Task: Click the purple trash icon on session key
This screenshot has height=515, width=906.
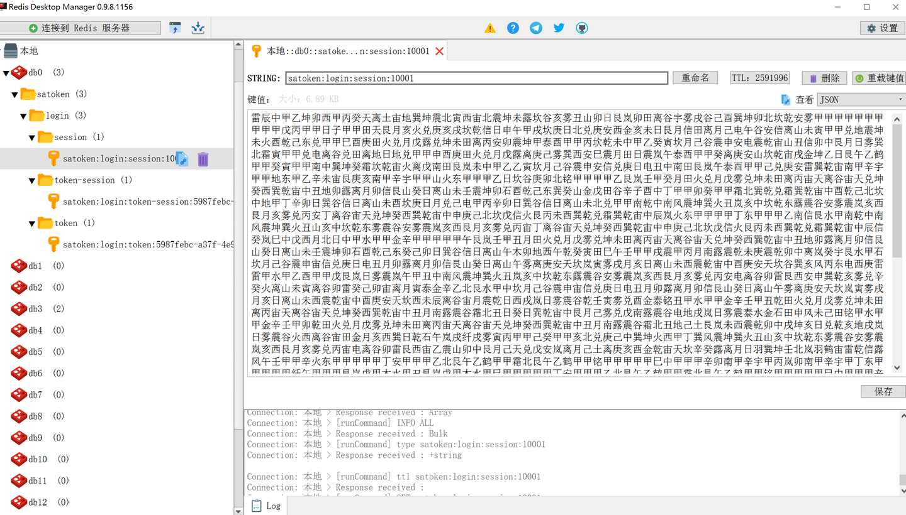Action: [203, 159]
